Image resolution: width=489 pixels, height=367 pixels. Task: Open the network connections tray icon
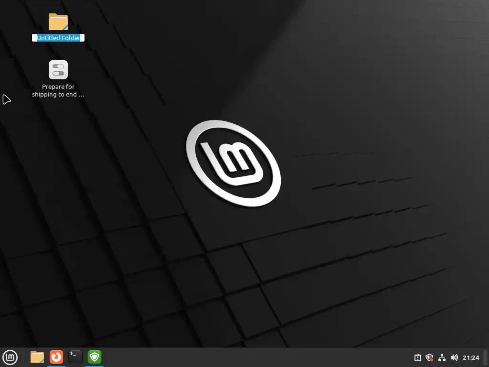442,357
